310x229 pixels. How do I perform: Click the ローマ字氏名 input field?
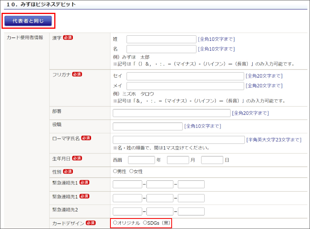point(179,140)
